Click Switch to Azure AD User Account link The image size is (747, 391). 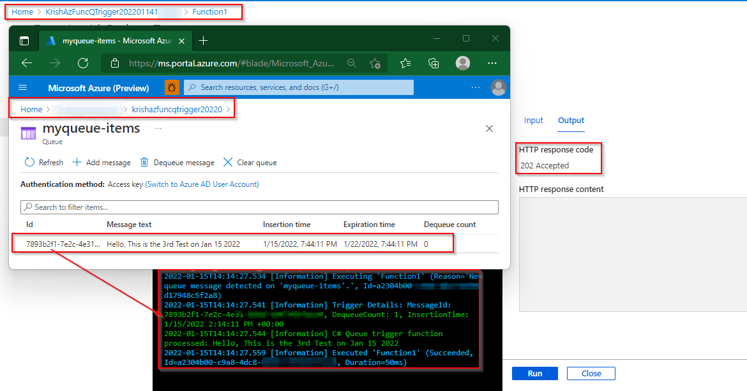click(x=202, y=184)
